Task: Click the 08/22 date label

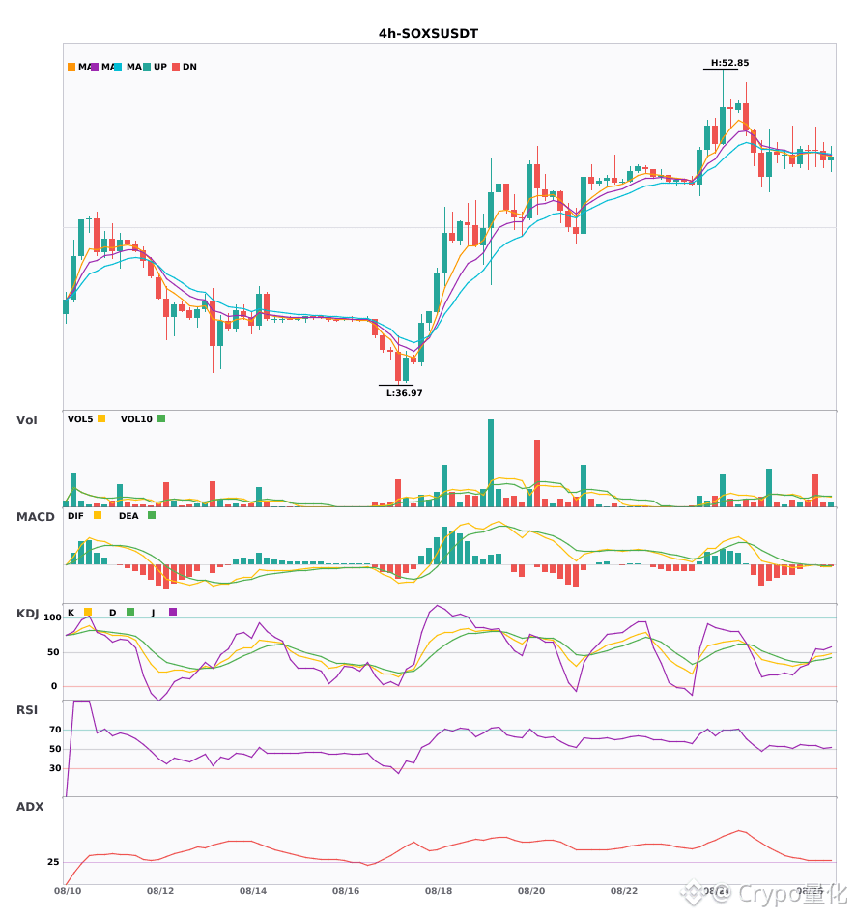Action: (624, 891)
